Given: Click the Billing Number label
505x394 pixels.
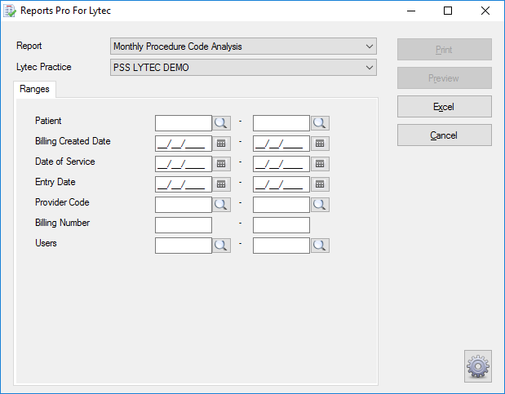Looking at the screenshot, I should (63, 223).
